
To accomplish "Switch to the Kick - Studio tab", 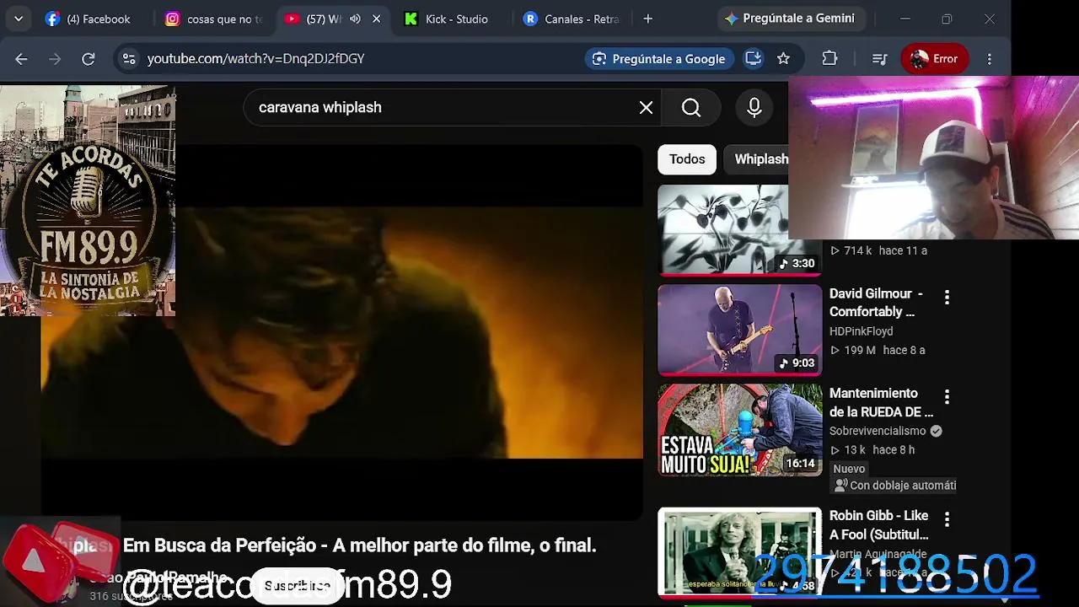I will 446,19.
